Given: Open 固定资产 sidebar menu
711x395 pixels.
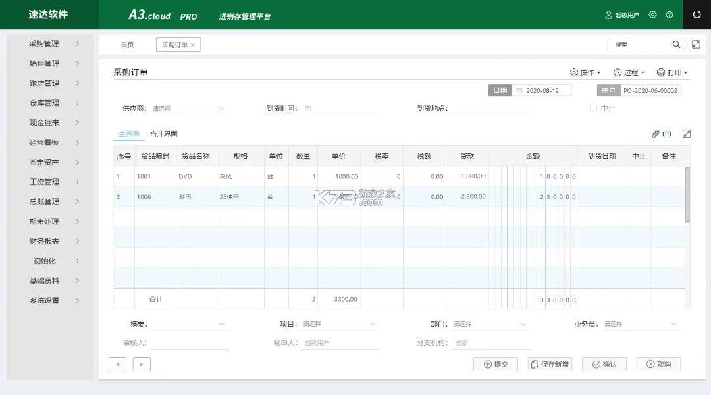Looking at the screenshot, I should point(50,162).
